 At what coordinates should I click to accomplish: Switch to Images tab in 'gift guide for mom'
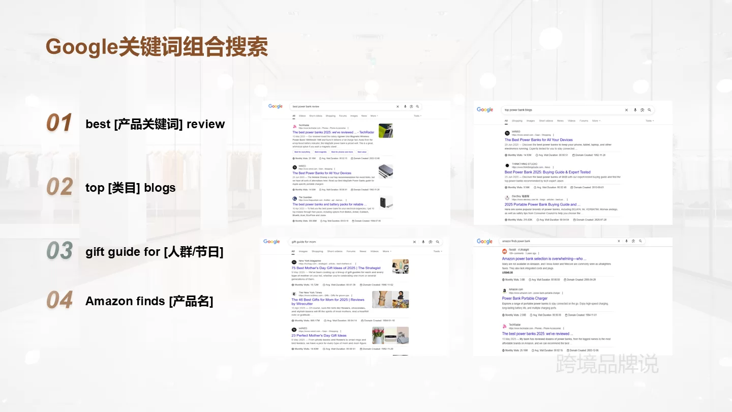click(x=303, y=251)
